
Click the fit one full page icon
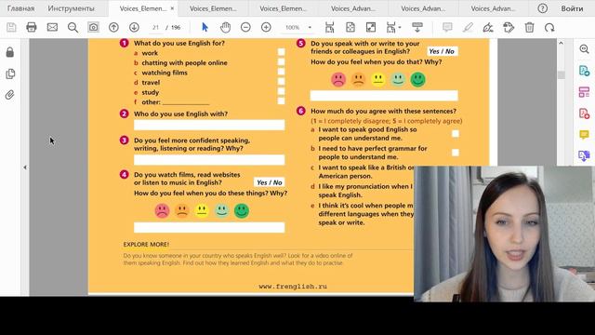(350, 27)
